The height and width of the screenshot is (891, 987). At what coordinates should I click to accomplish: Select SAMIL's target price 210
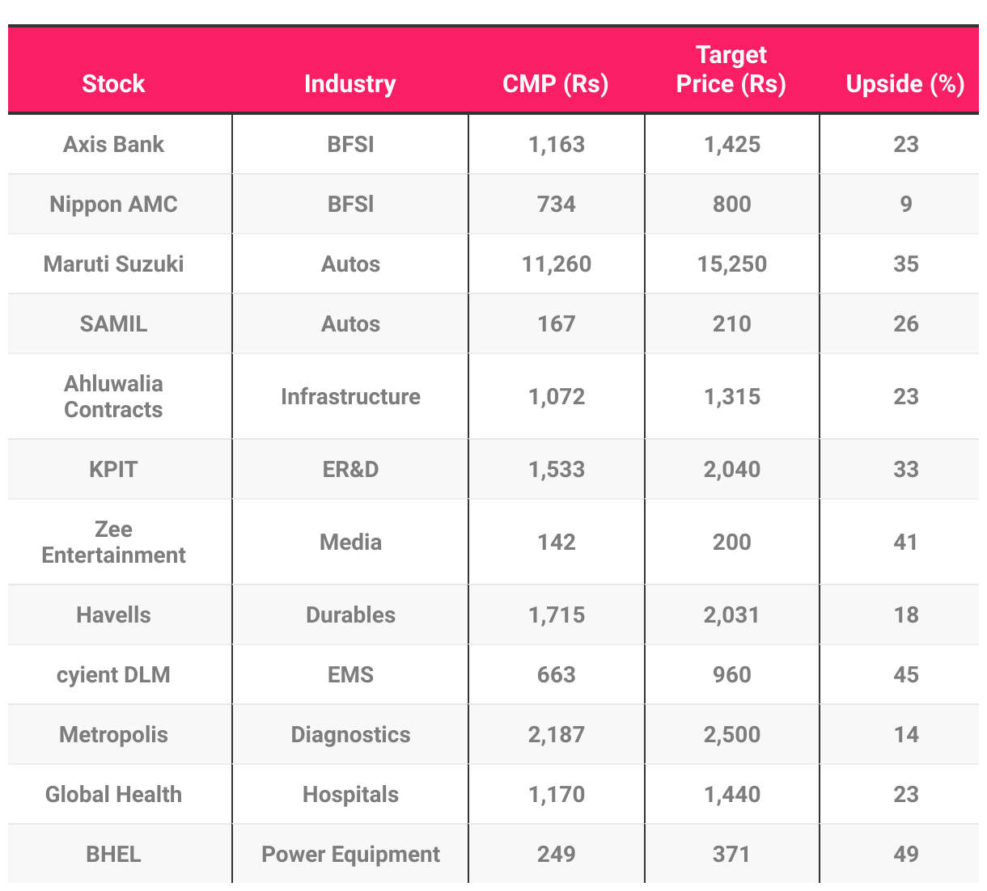[731, 323]
